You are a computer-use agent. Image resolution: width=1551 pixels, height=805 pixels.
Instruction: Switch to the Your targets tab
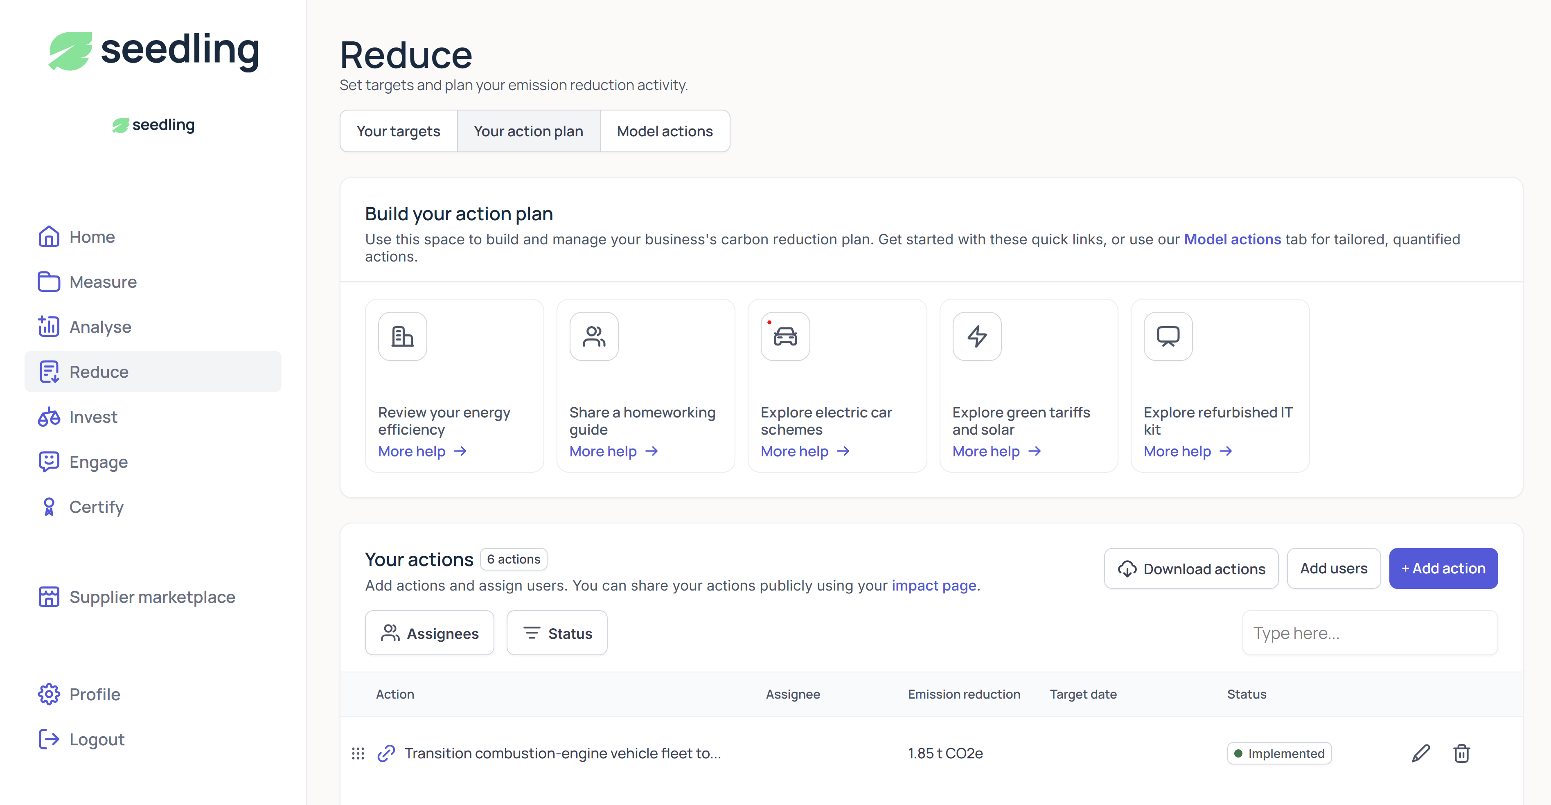click(398, 131)
